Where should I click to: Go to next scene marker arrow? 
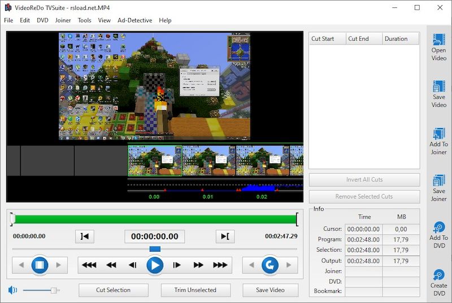coord(59,265)
